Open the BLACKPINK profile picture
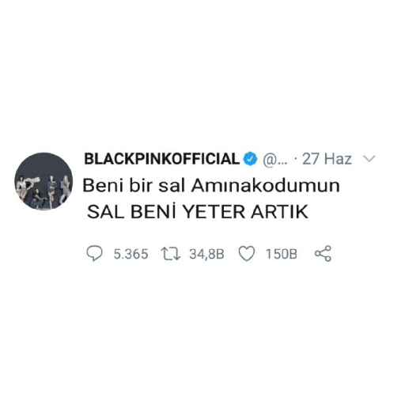The image size is (405, 405). pos(44,181)
